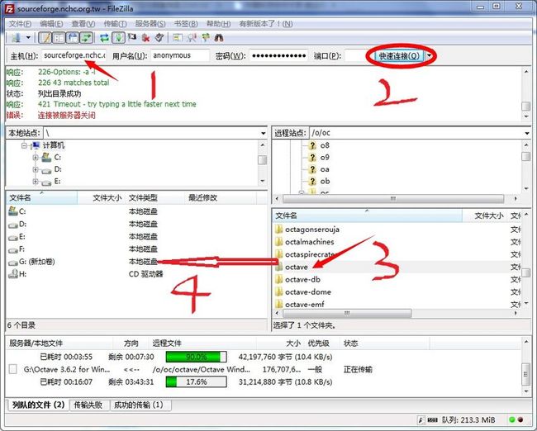Screen dimensions: 537x431
Task: Expand the D: drive tree node
Action: point(36,169)
